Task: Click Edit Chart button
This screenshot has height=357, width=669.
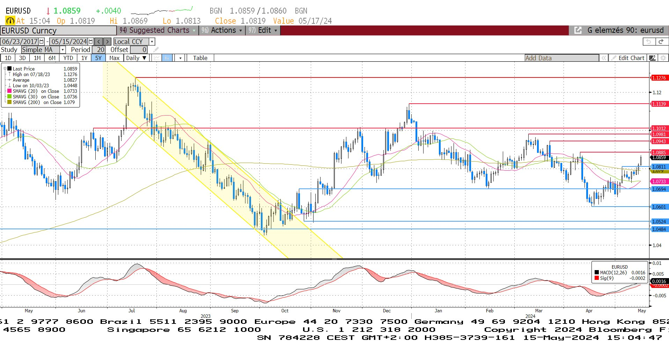Action: tap(628, 58)
